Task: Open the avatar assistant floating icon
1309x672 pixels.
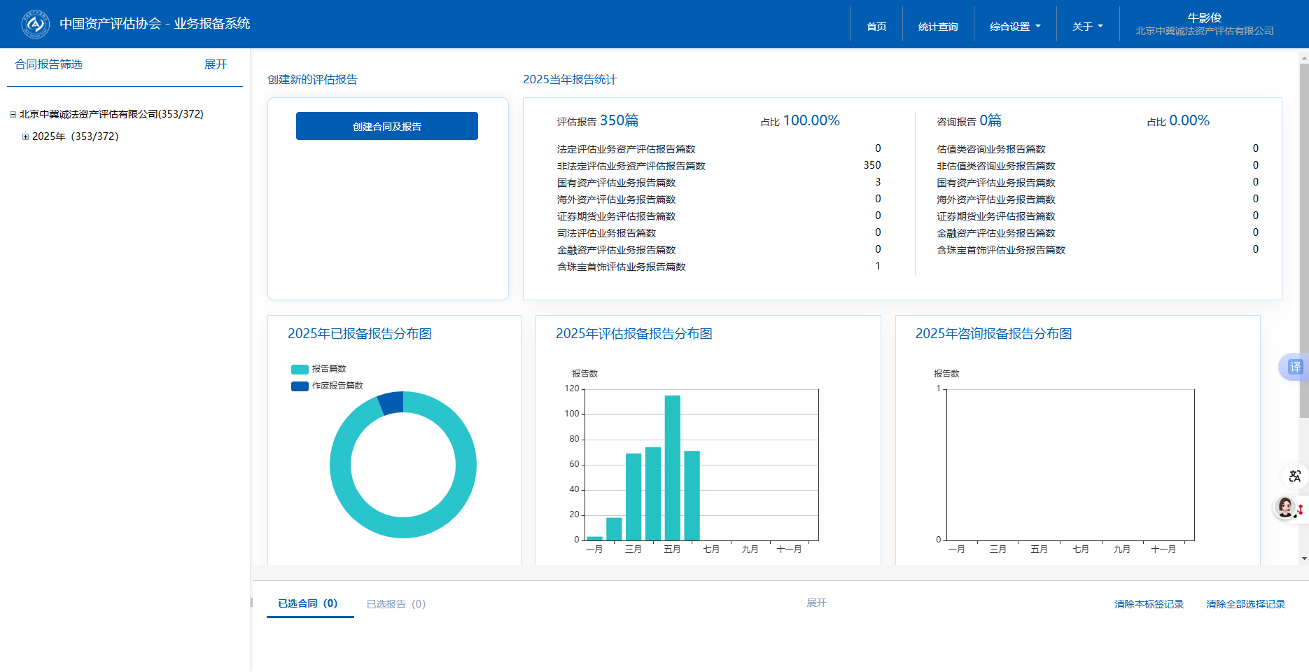Action: pos(1286,507)
